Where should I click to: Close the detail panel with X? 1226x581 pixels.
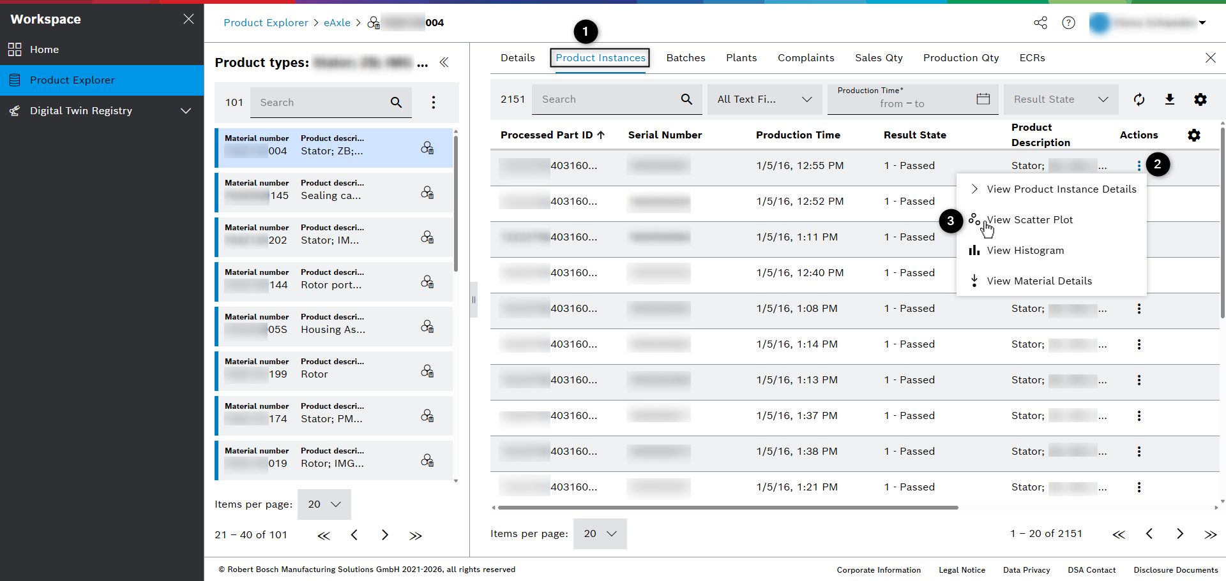1211,58
